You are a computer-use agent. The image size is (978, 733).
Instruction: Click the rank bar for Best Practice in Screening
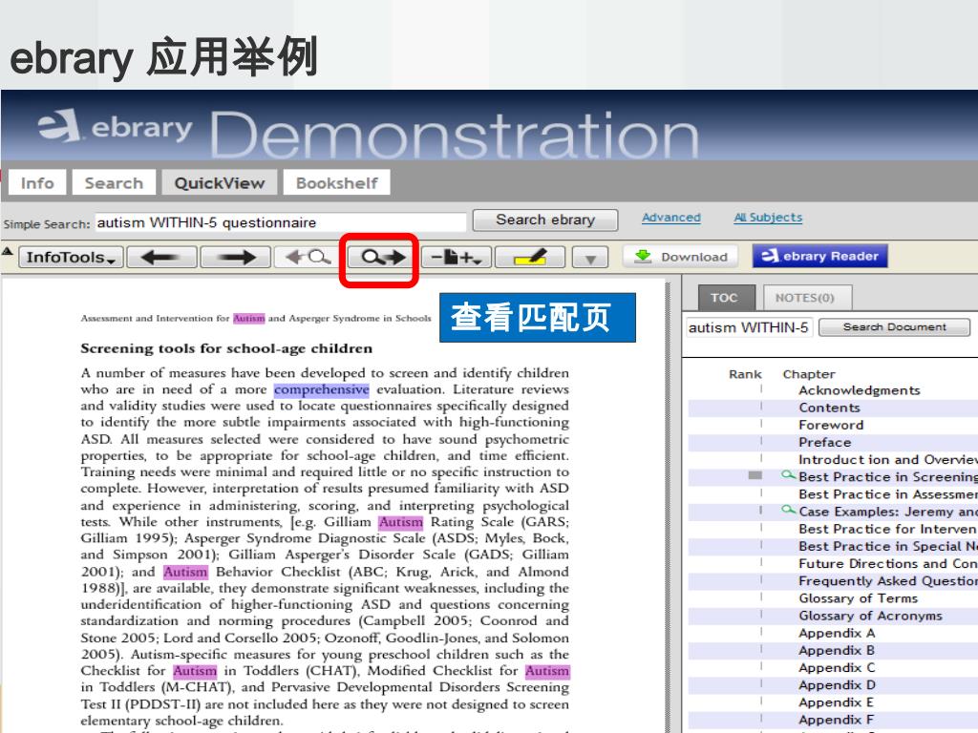click(755, 475)
